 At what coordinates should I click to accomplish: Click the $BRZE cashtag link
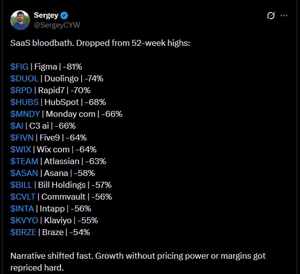point(23,232)
